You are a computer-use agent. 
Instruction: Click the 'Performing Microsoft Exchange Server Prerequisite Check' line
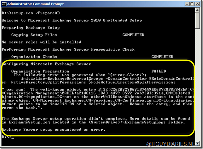pos(68,49)
